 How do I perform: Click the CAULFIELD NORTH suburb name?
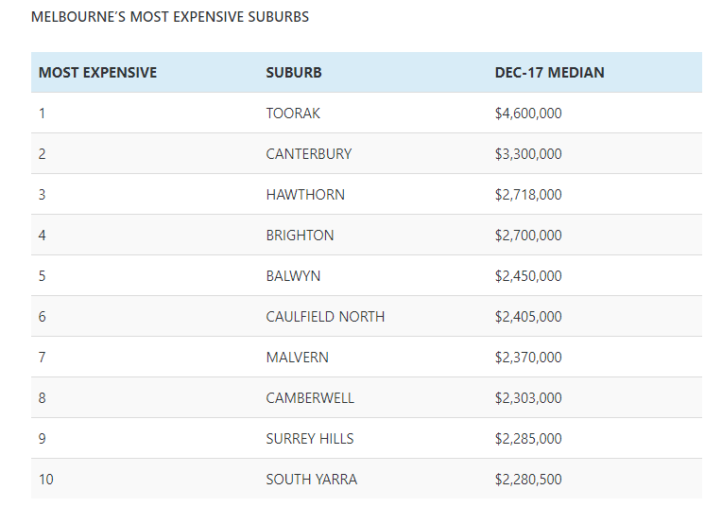(325, 317)
